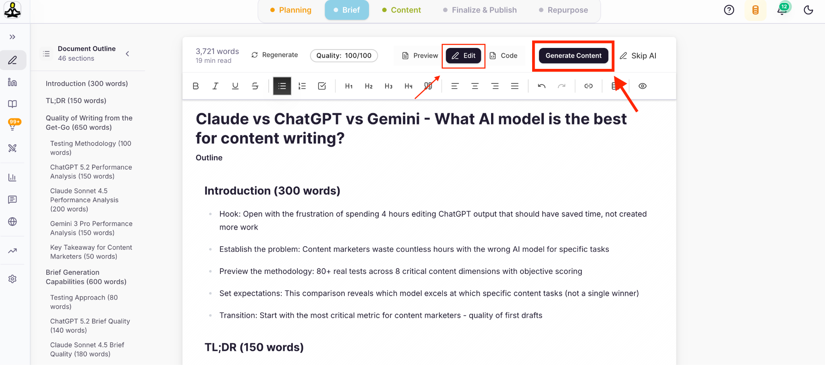This screenshot has width=825, height=365.
Task: Open the credits coin stack icon
Action: (755, 10)
